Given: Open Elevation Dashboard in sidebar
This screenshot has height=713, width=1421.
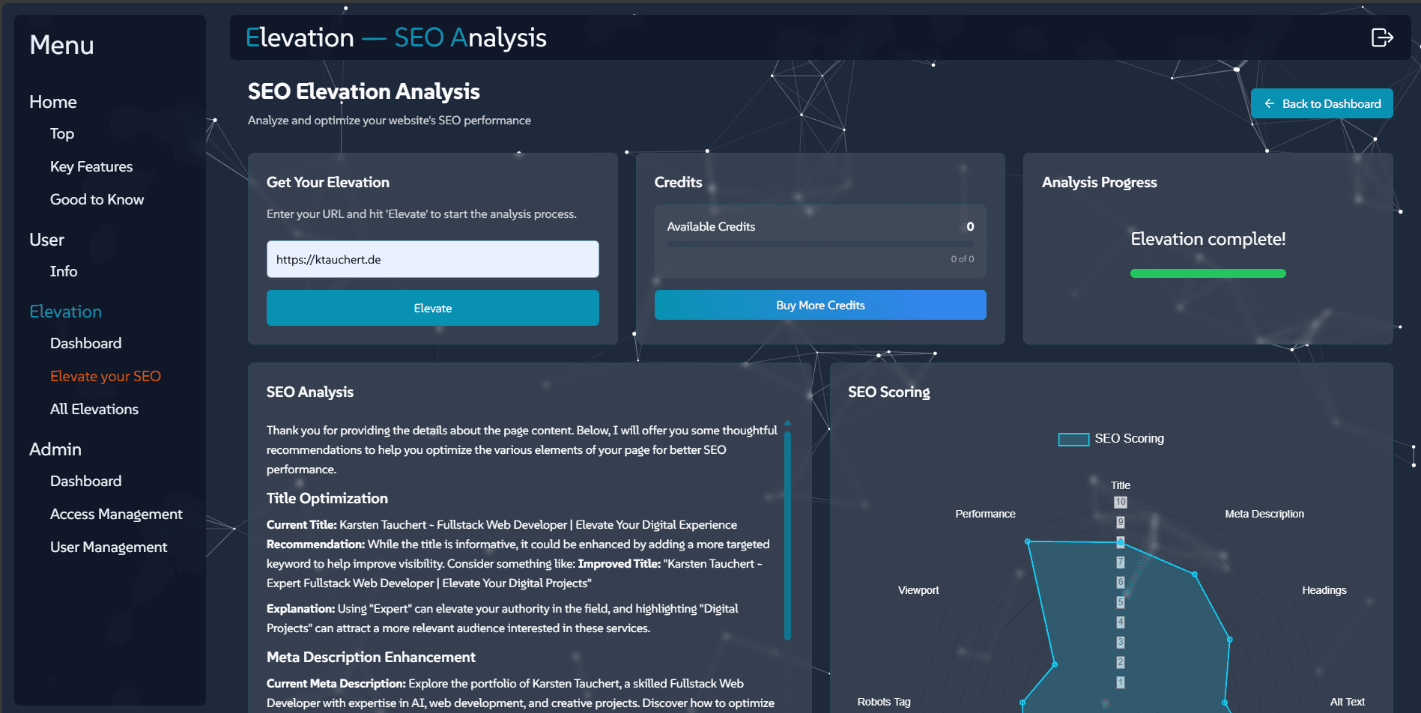Looking at the screenshot, I should tap(85, 344).
